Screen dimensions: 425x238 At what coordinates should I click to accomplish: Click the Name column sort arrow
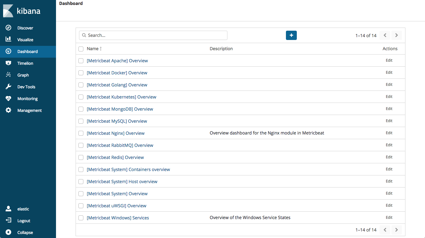tap(101, 49)
